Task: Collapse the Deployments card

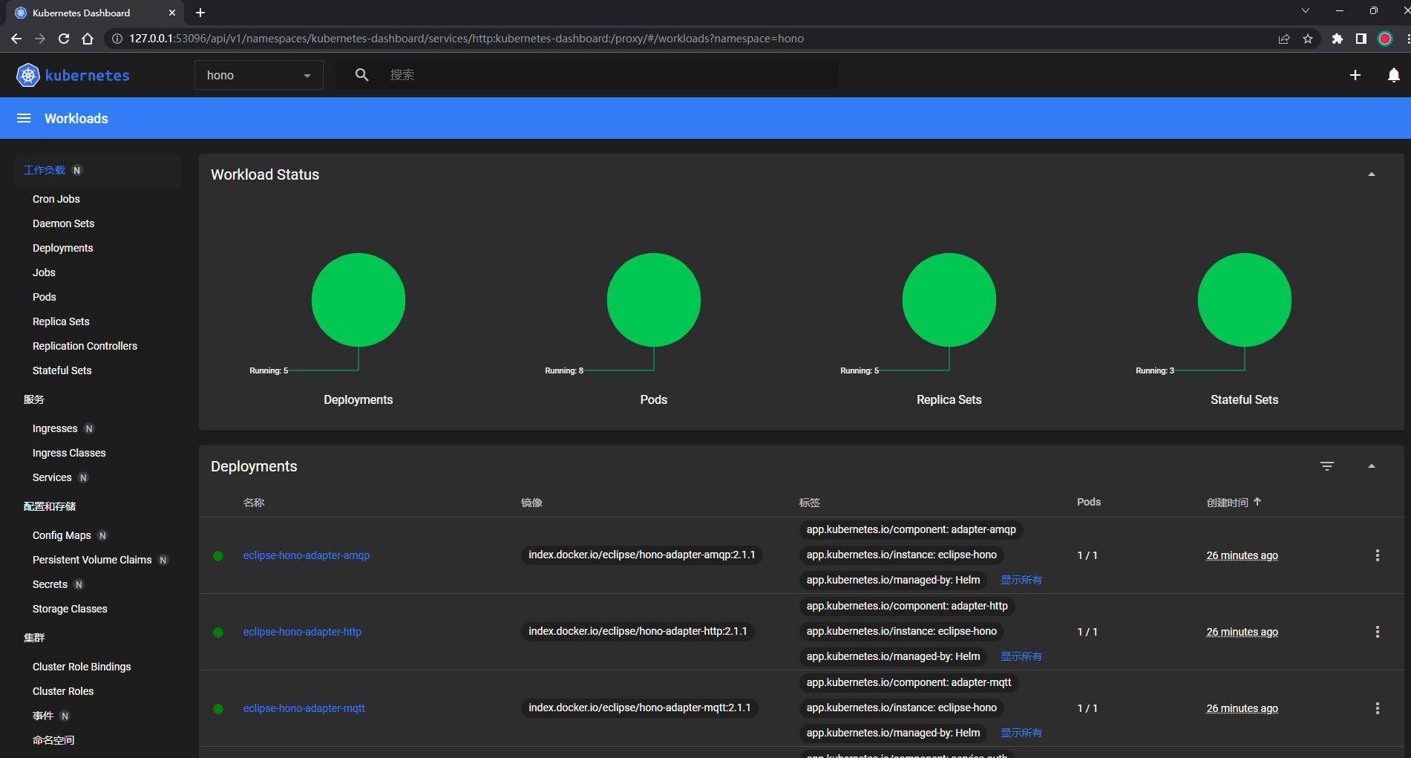Action: 1371,466
